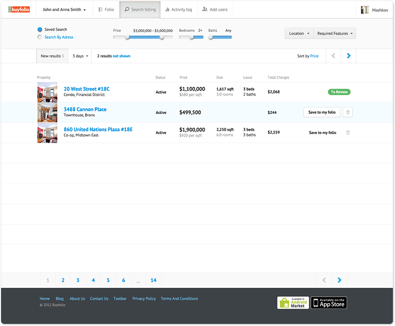Select the Search By Address radio button
This screenshot has width=395, height=326.
pos(40,38)
